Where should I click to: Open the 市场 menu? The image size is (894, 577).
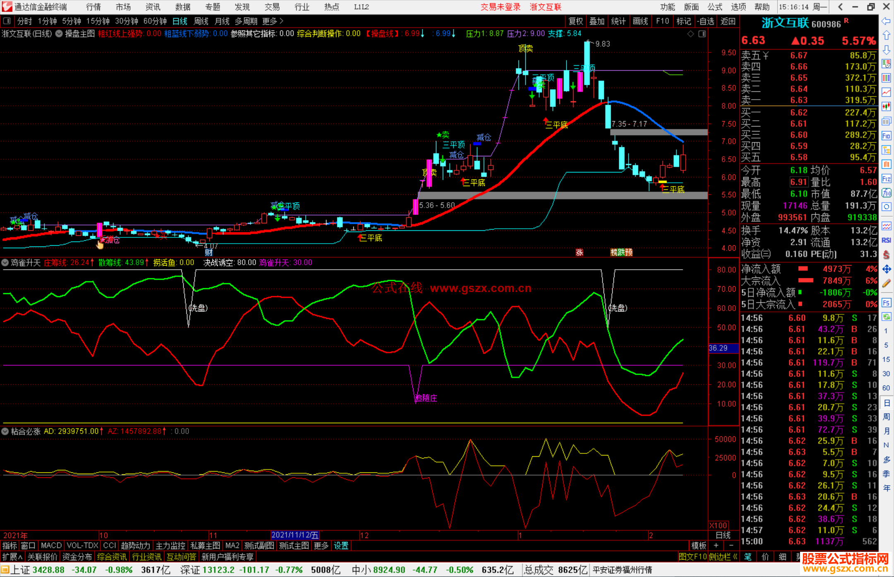pyautogui.click(x=123, y=7)
